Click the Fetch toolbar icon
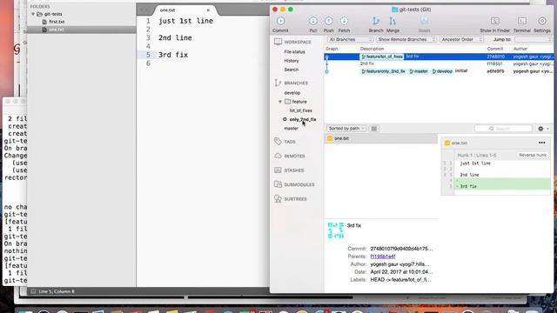The width and height of the screenshot is (557, 313). tap(344, 21)
